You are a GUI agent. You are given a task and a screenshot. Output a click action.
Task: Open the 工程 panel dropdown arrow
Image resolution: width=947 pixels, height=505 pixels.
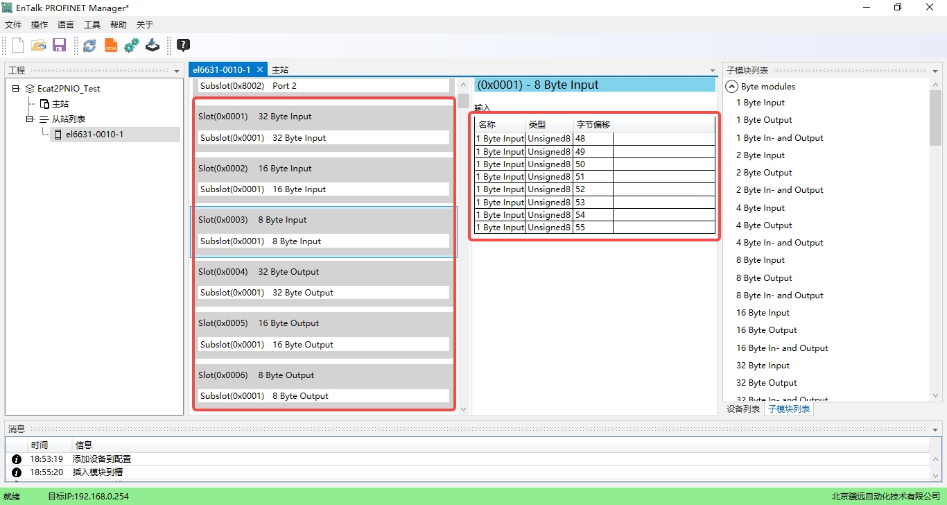click(x=177, y=71)
